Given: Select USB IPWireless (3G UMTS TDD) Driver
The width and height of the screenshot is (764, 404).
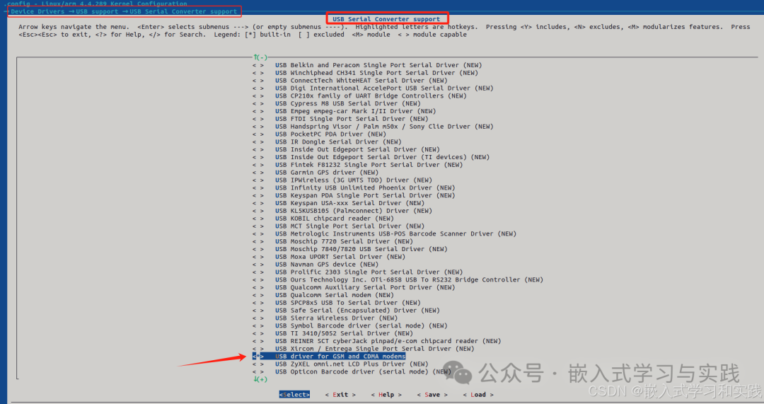Looking at the screenshot, I should (342, 180).
